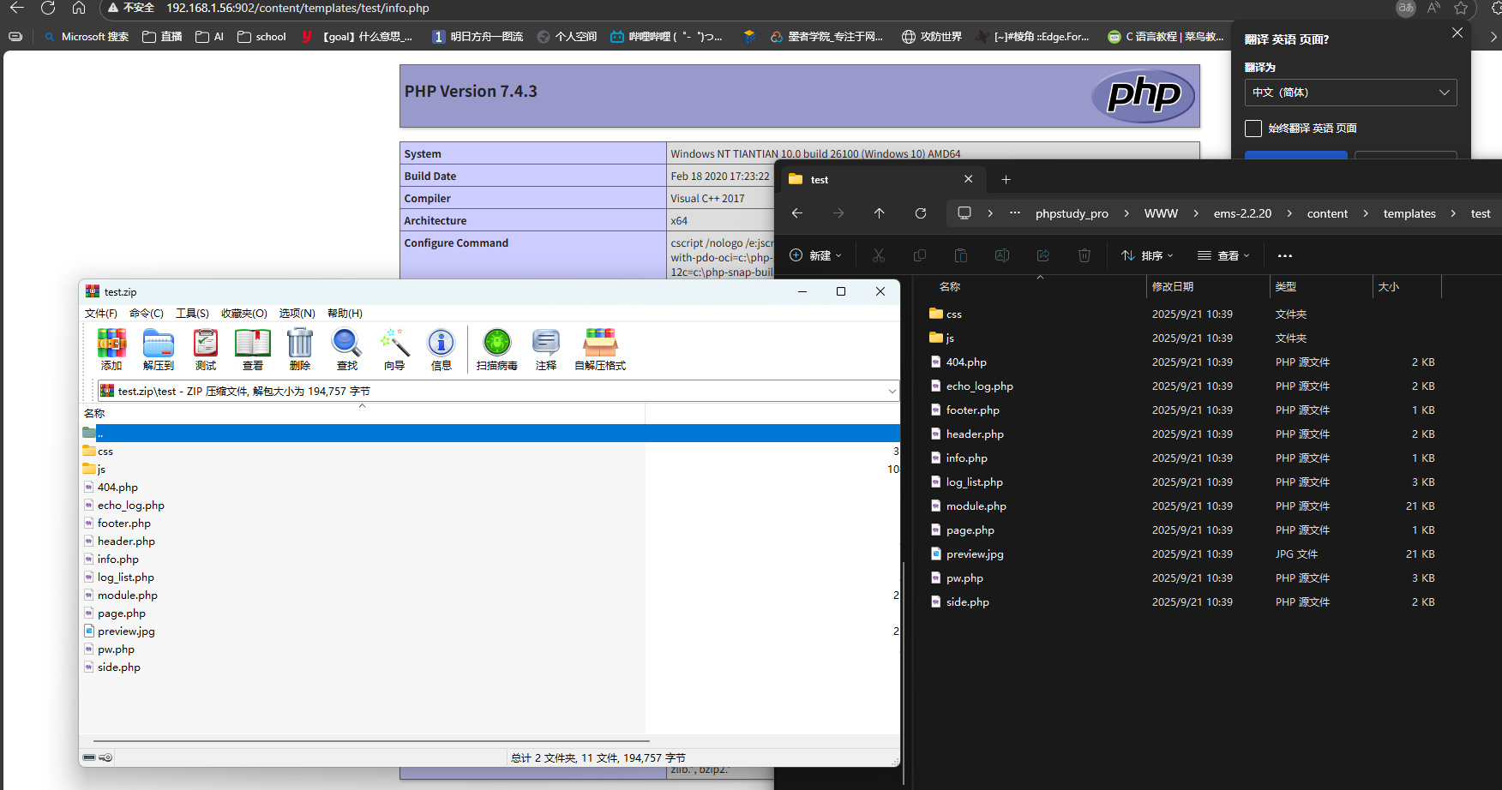Enable always translate English pages checkbox
1502x790 pixels.
pyautogui.click(x=1253, y=129)
